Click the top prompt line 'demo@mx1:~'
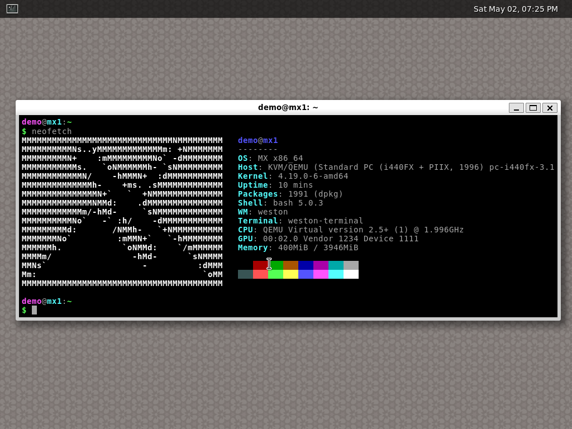 coord(47,122)
